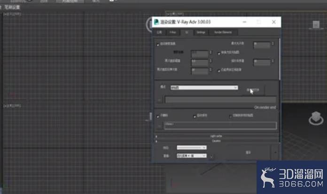This screenshot has height=194, width=327.
Task: Open the render button's dropdown arrow
Action: 275,153
